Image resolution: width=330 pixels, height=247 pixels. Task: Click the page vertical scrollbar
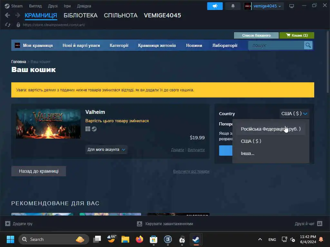coord(328,62)
